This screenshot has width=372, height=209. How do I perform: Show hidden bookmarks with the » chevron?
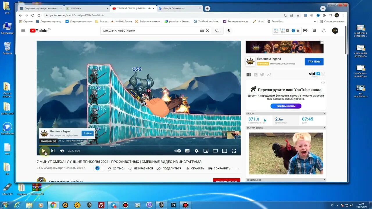[x=315, y=21]
